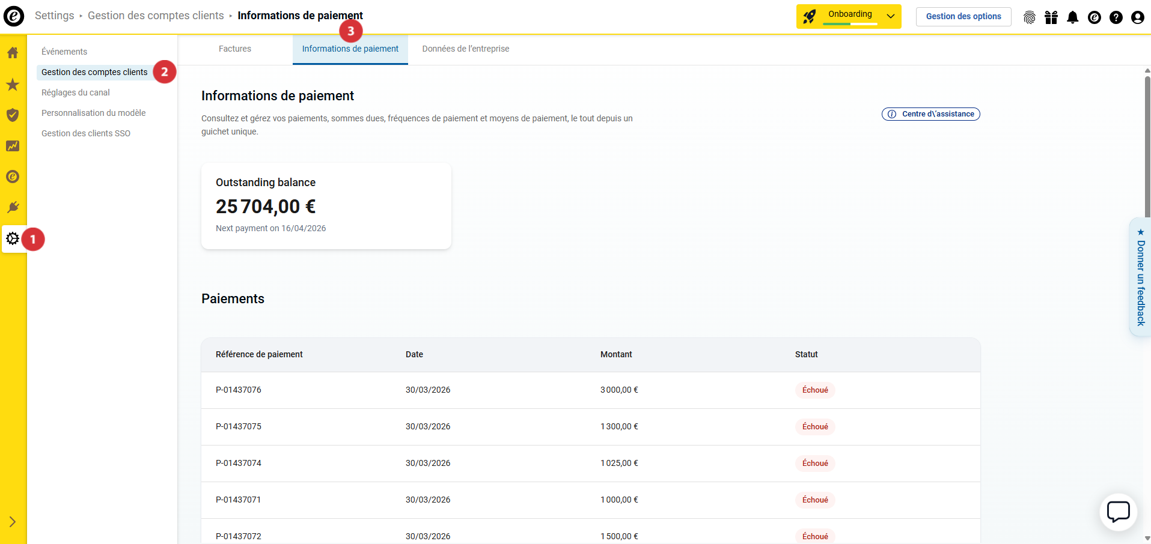Screen dimensions: 1151x544
Task: Switch to Données de l'entreprise tab
Action: (465, 49)
